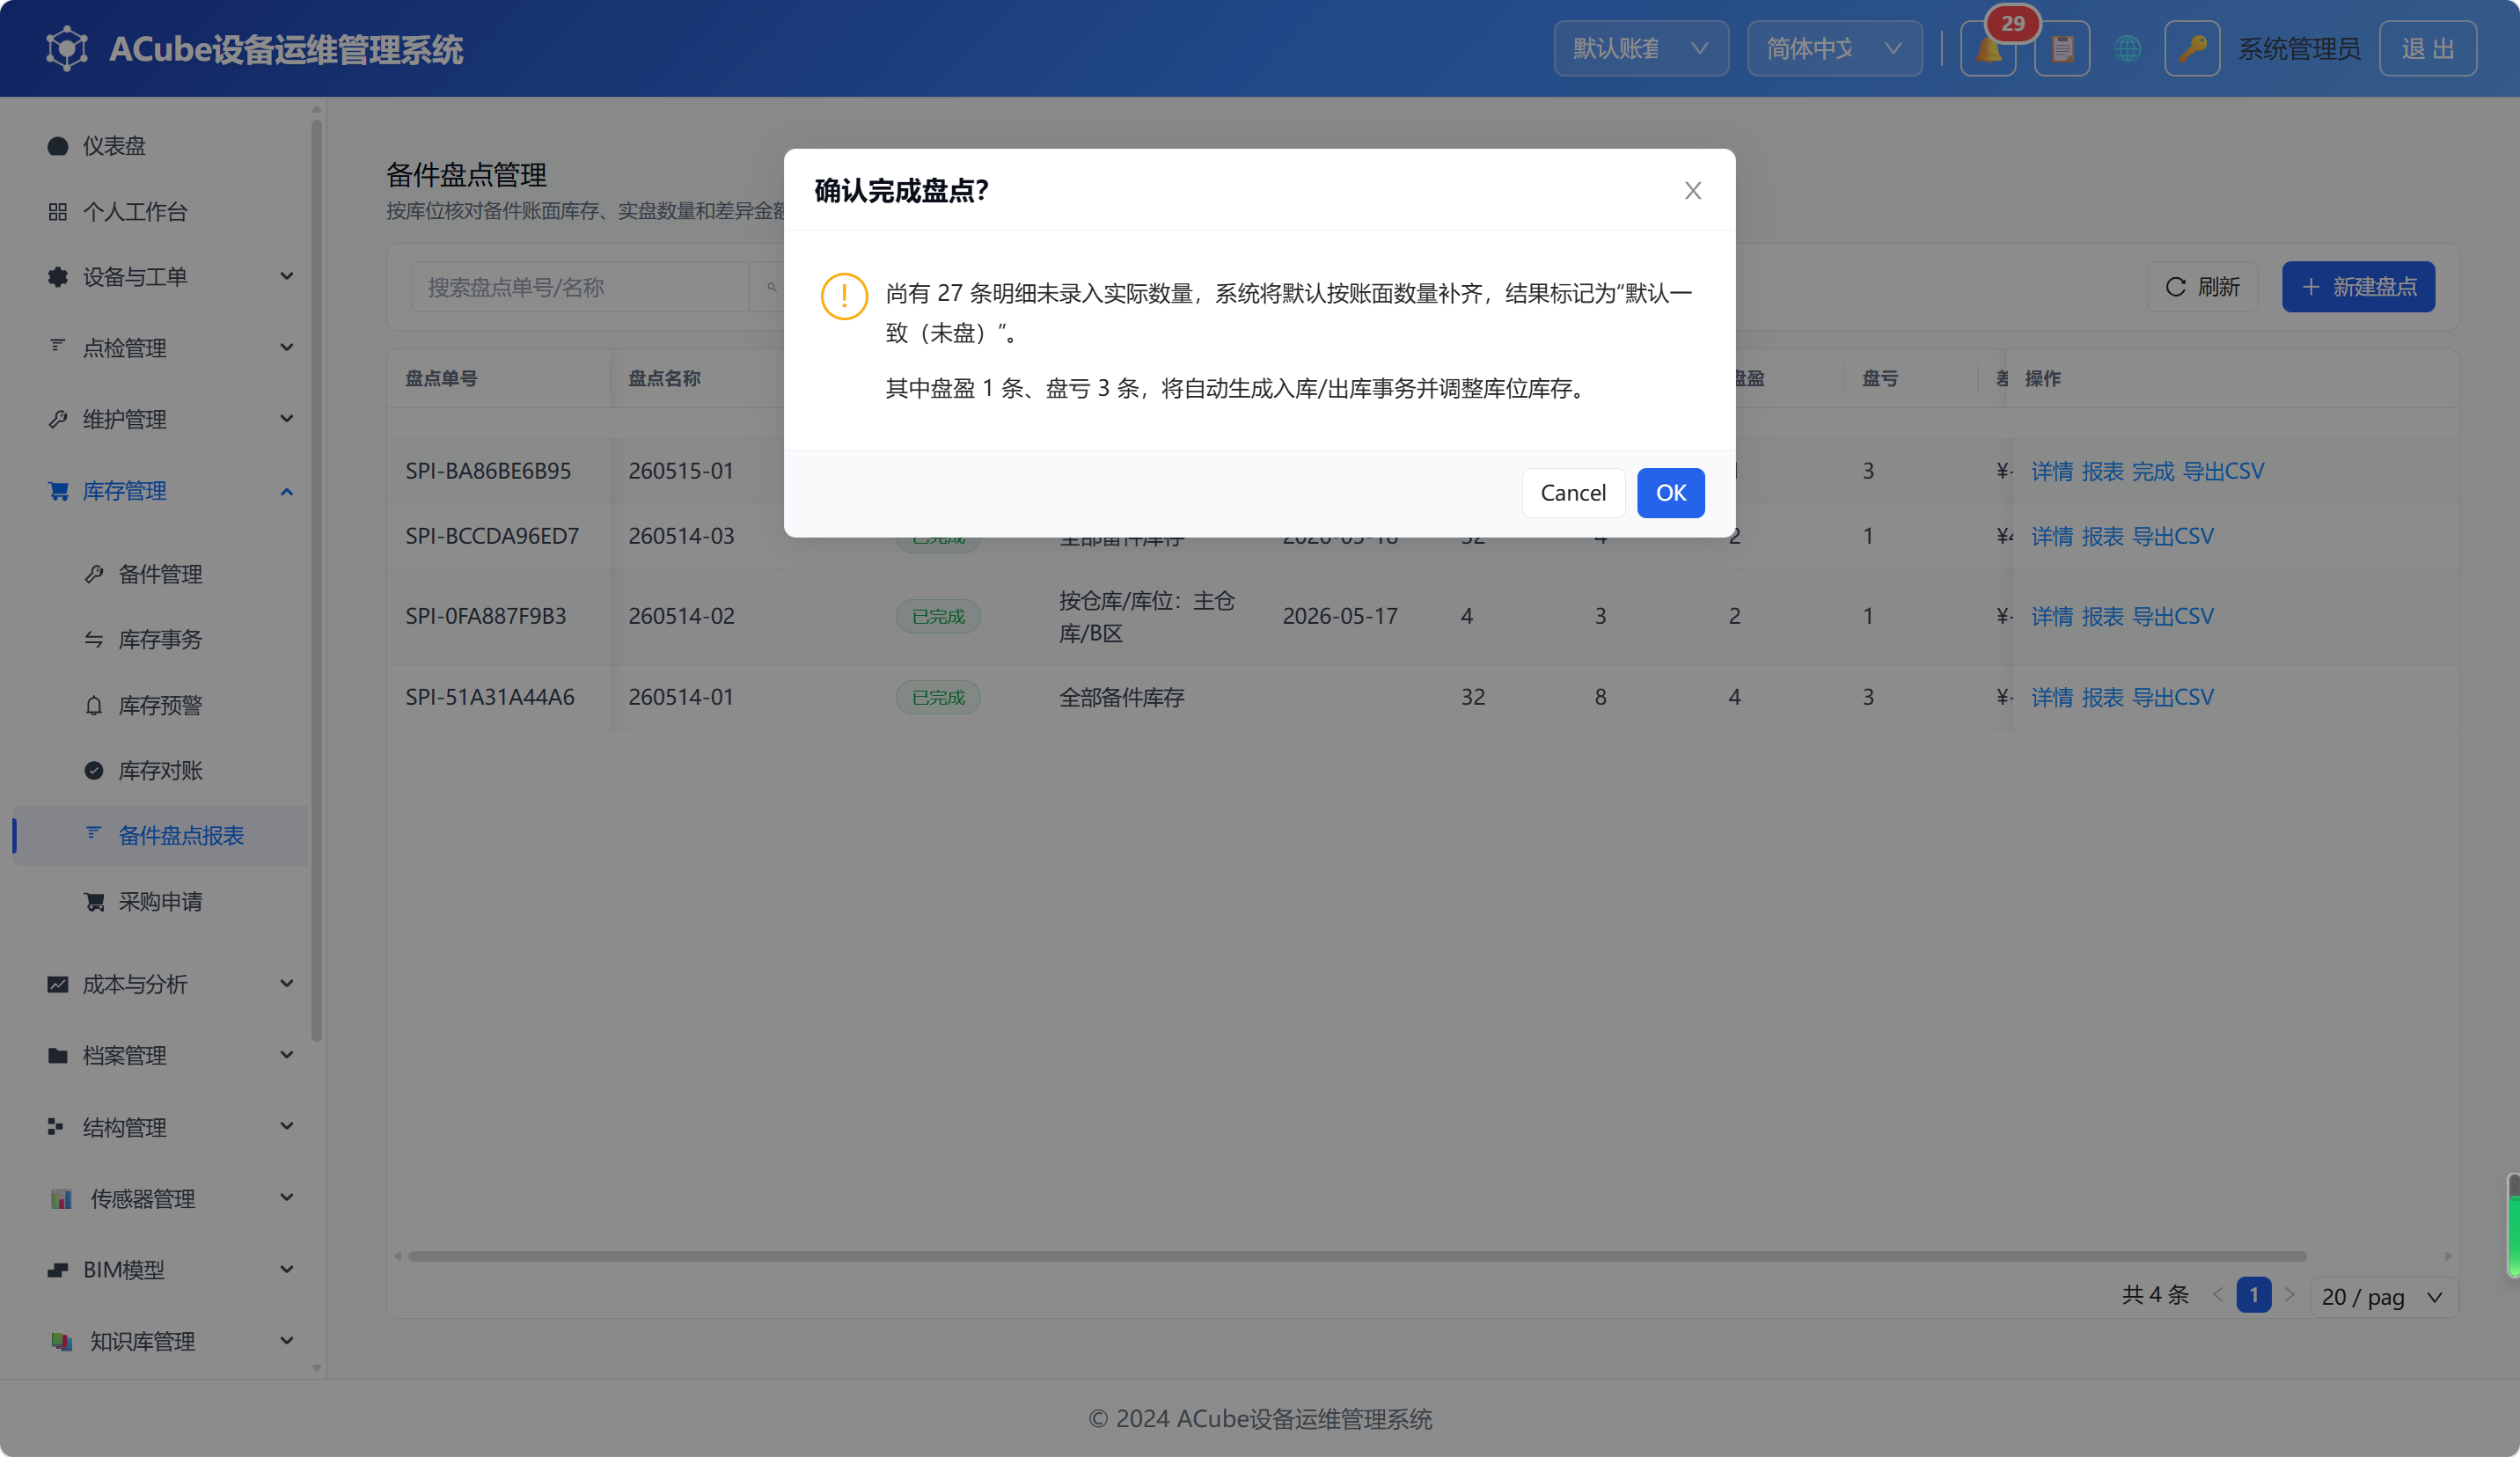The width and height of the screenshot is (2520, 1457).
Task: Click page 1 pagination button
Action: pyautogui.click(x=2253, y=1295)
